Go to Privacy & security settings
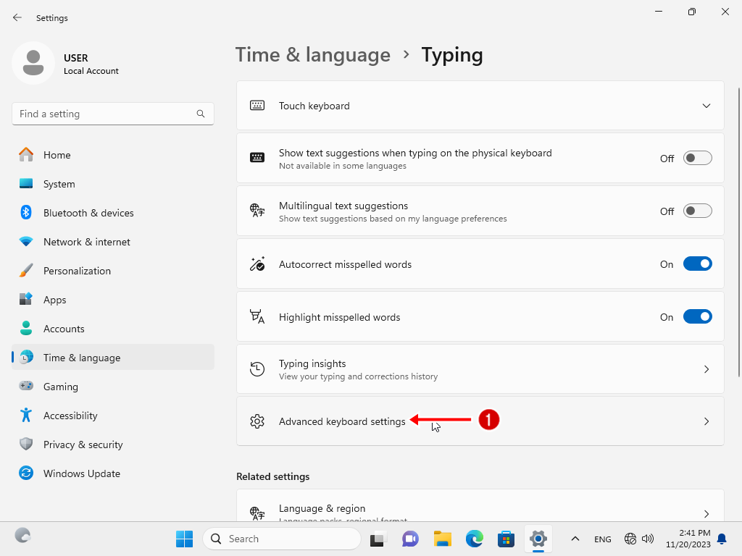The width and height of the screenshot is (742, 556). pyautogui.click(x=83, y=445)
